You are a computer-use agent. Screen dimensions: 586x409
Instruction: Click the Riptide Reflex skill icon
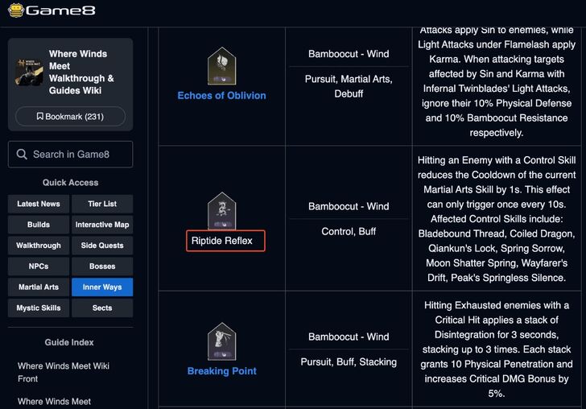click(221, 211)
